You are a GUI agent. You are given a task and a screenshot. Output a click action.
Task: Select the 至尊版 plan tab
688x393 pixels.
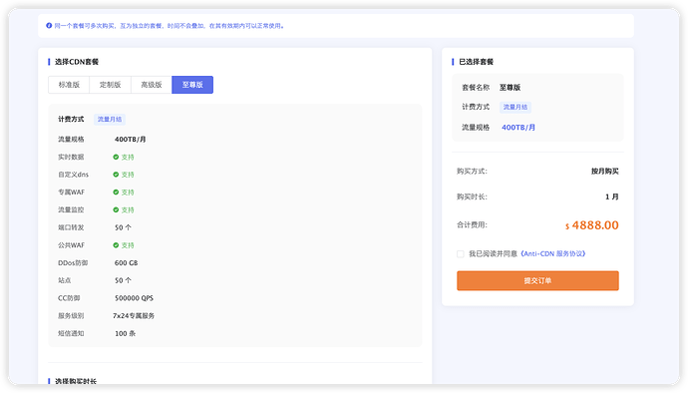point(192,85)
